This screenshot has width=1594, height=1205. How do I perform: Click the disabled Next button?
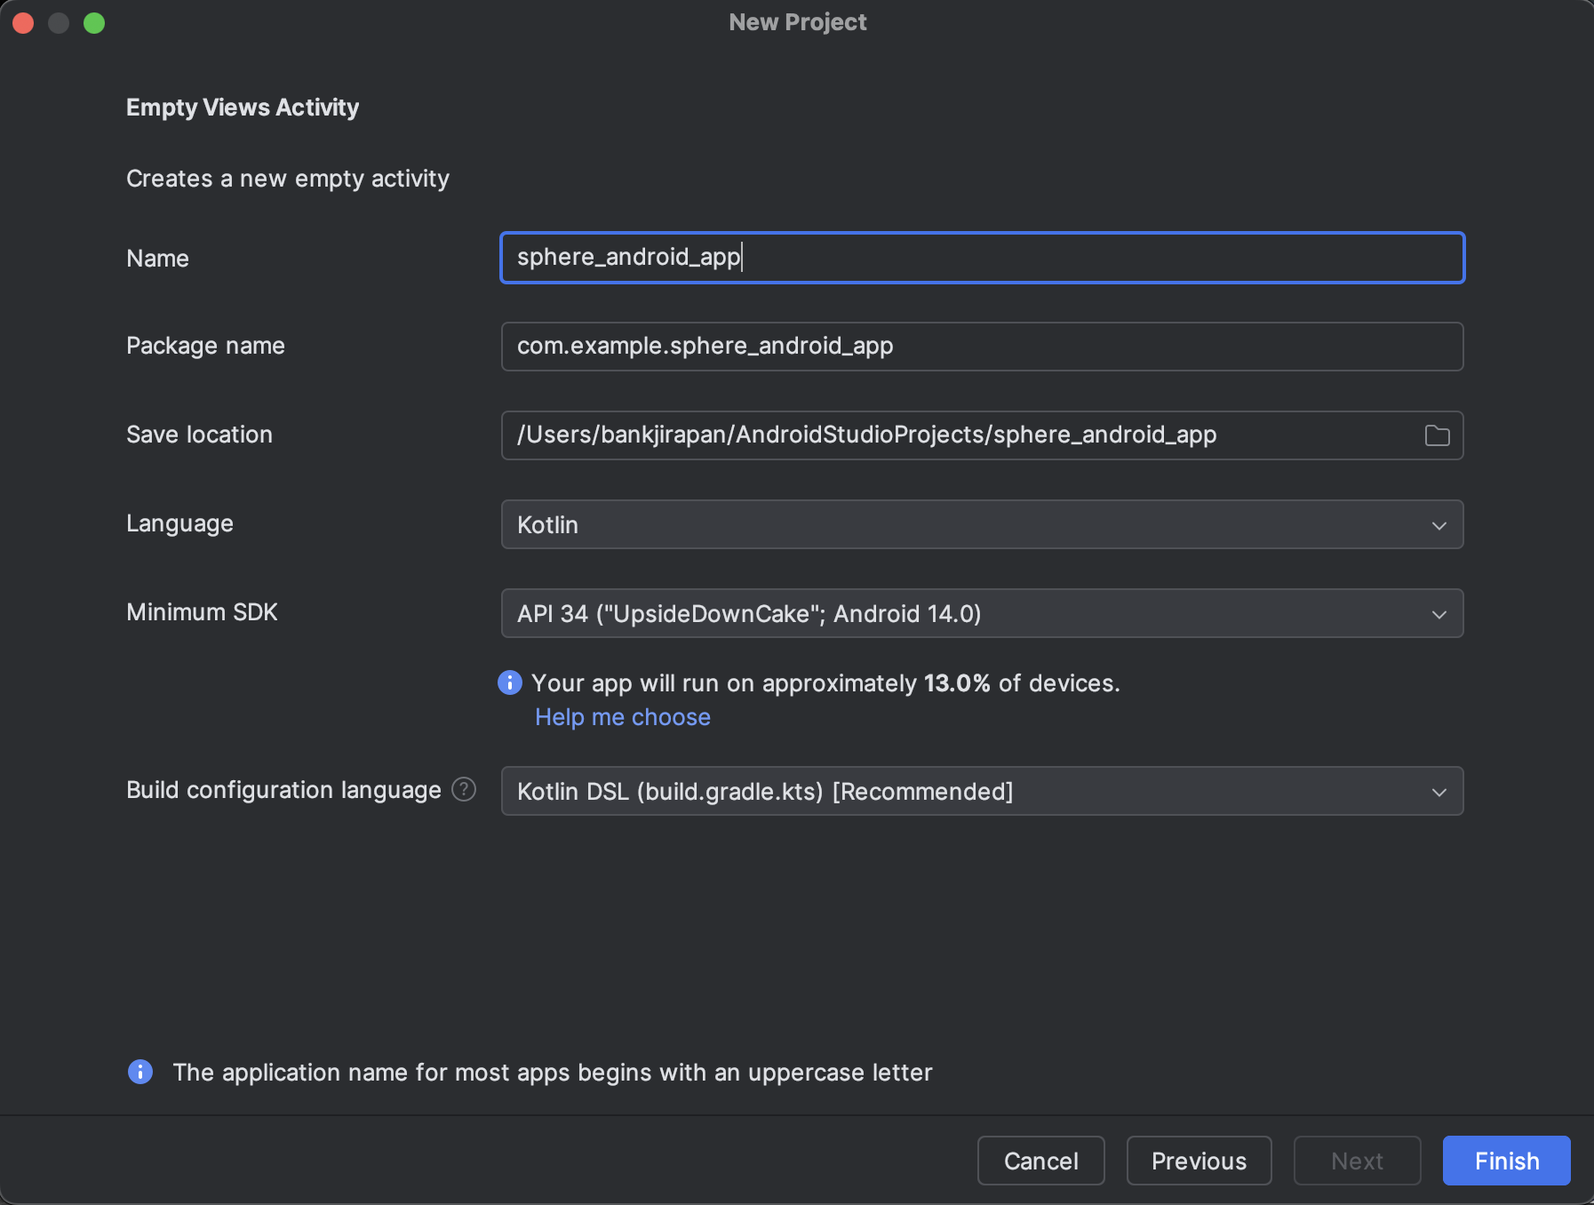point(1357,1161)
